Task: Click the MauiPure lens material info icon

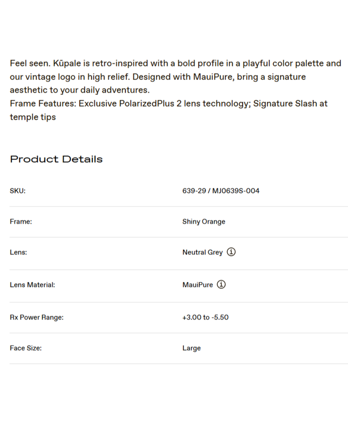Action: pyautogui.click(x=221, y=285)
